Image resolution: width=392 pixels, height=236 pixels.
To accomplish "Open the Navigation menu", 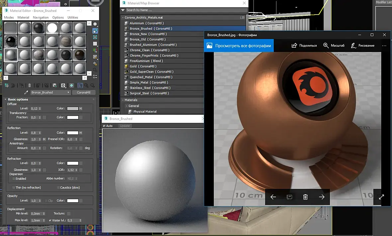I will [x=41, y=18].
